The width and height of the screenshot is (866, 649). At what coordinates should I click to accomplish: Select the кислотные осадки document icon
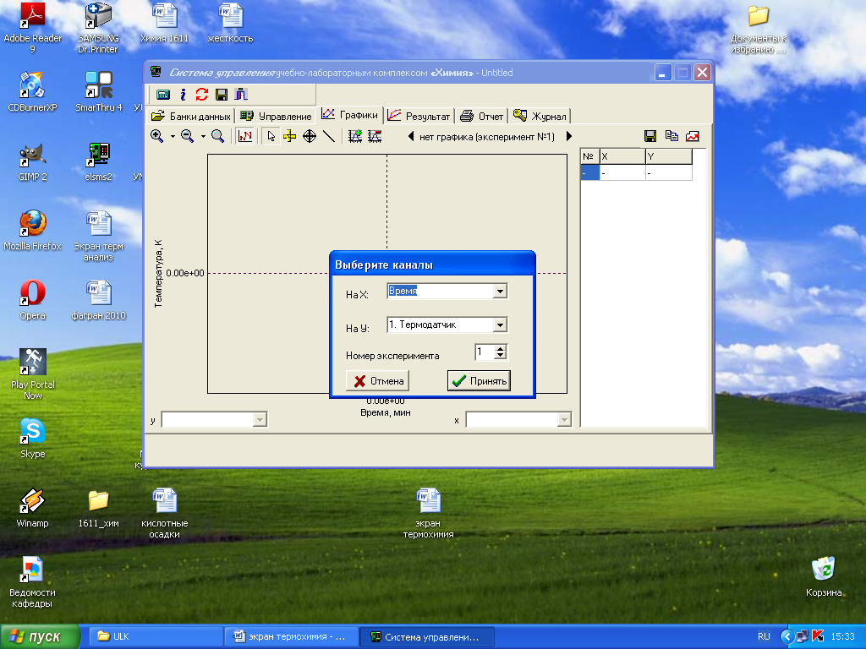tap(165, 513)
